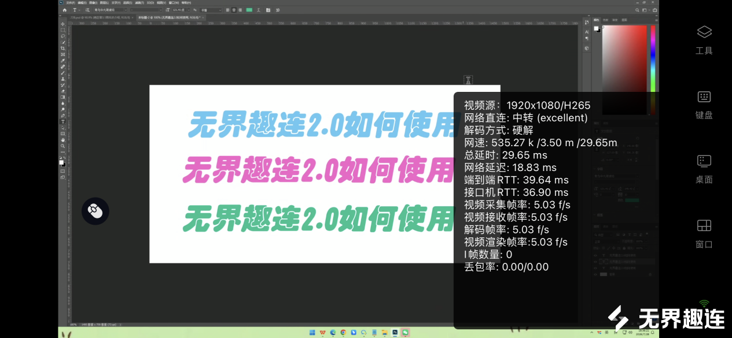Open File Explorer folder in taskbar
The image size is (732, 338).
385,332
